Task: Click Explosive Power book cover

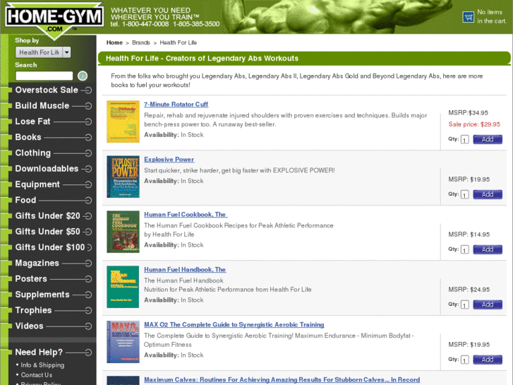Action: 123,177
